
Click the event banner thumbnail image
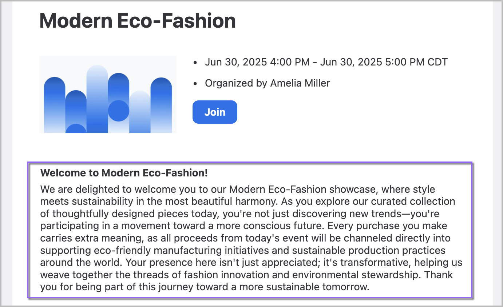point(108,95)
